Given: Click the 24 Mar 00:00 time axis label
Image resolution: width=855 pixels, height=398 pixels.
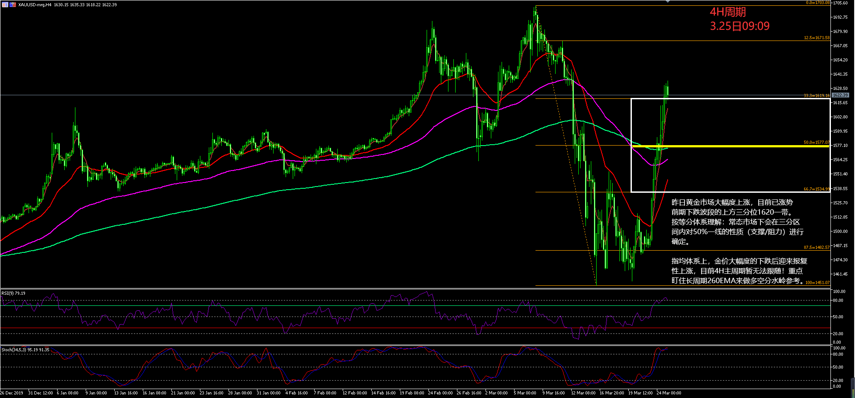Looking at the screenshot, I should (669, 393).
